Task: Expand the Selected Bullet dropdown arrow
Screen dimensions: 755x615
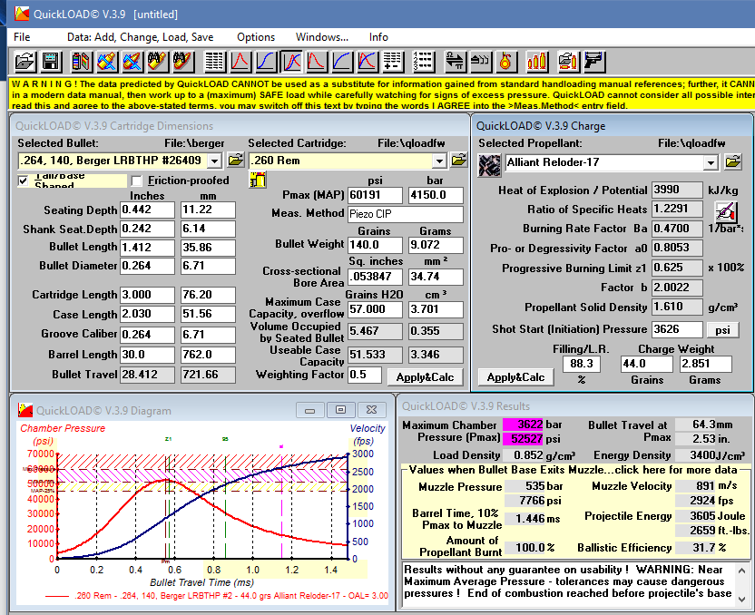Action: (215, 161)
